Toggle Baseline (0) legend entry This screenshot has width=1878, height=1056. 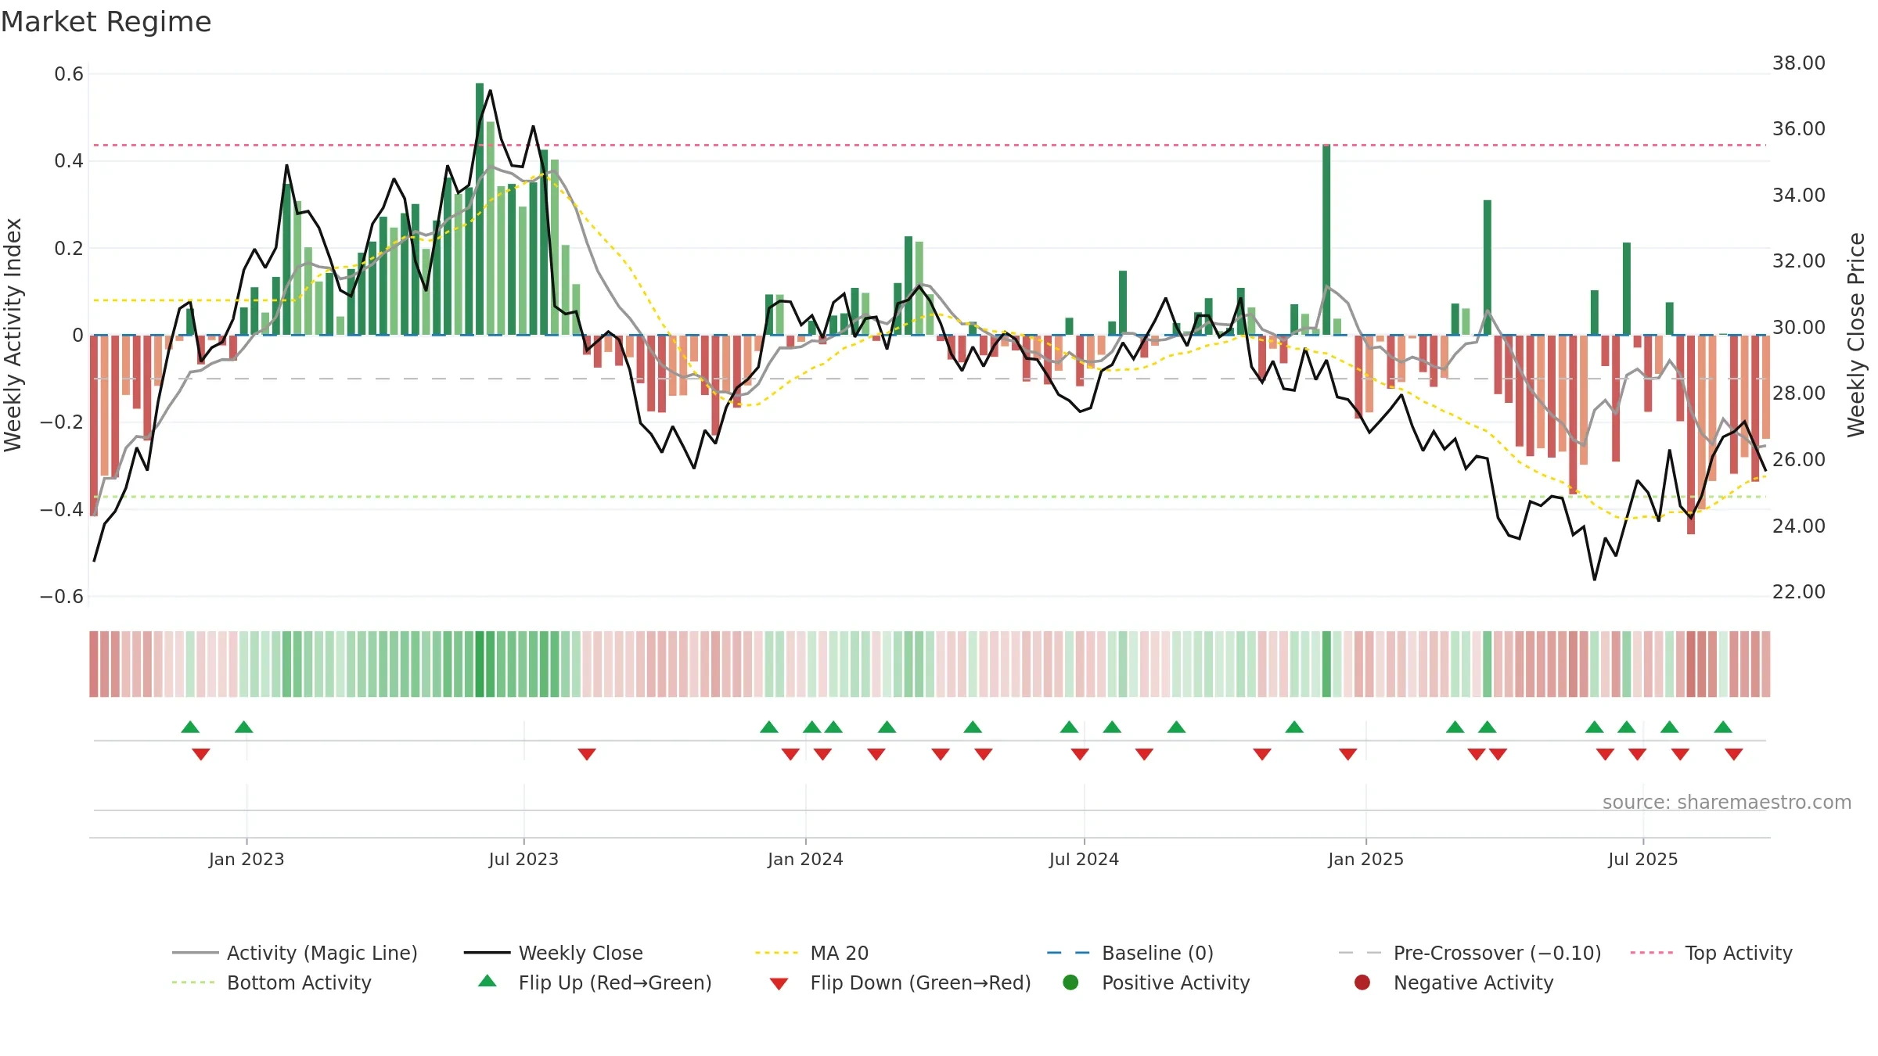(x=1130, y=953)
